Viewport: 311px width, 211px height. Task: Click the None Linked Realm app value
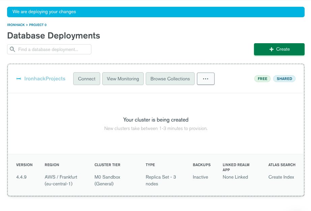[235, 177]
